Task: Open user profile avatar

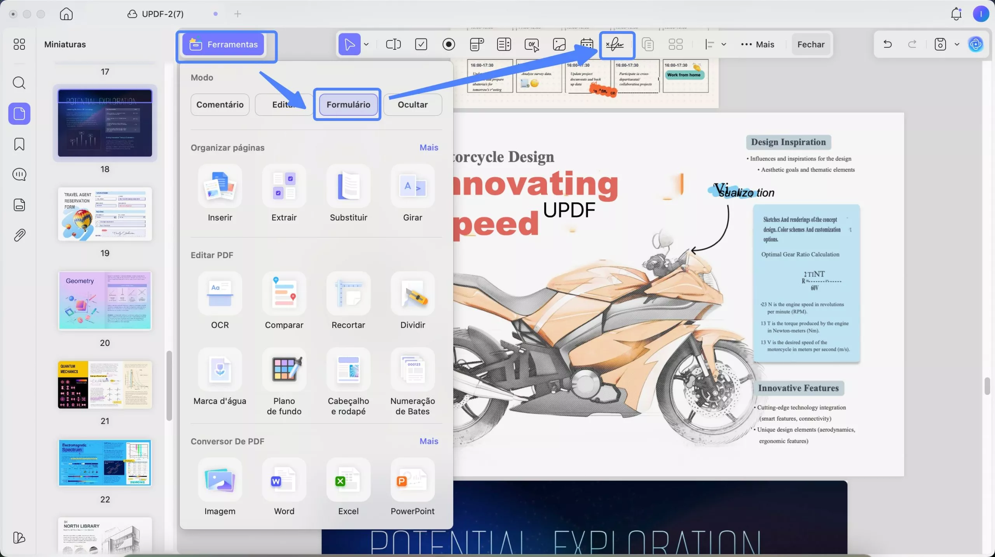Action: [x=981, y=14]
